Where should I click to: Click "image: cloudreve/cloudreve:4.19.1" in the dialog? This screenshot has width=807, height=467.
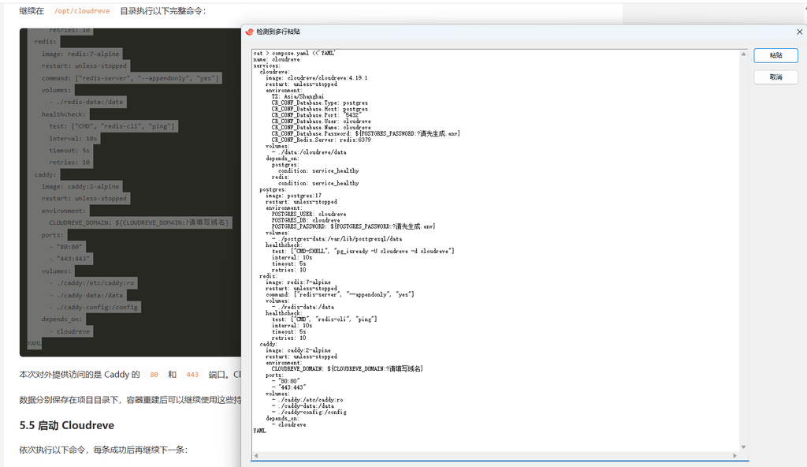pos(317,78)
